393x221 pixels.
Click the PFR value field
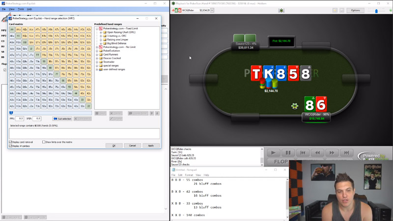(20, 119)
